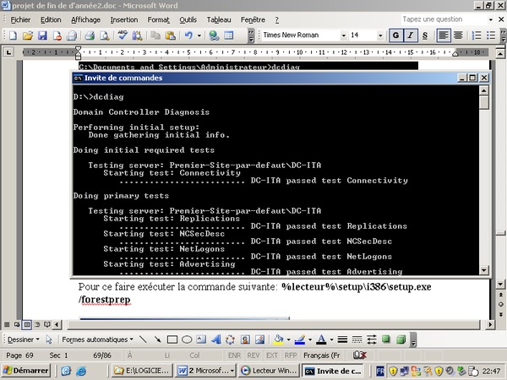This screenshot has width=507, height=380.
Task: Insert a diagram or organization chart
Action: [230, 339]
